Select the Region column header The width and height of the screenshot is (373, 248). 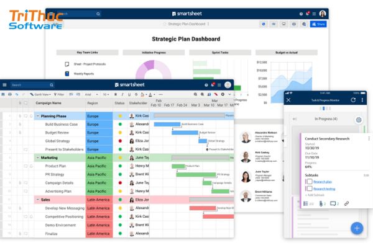coord(93,103)
